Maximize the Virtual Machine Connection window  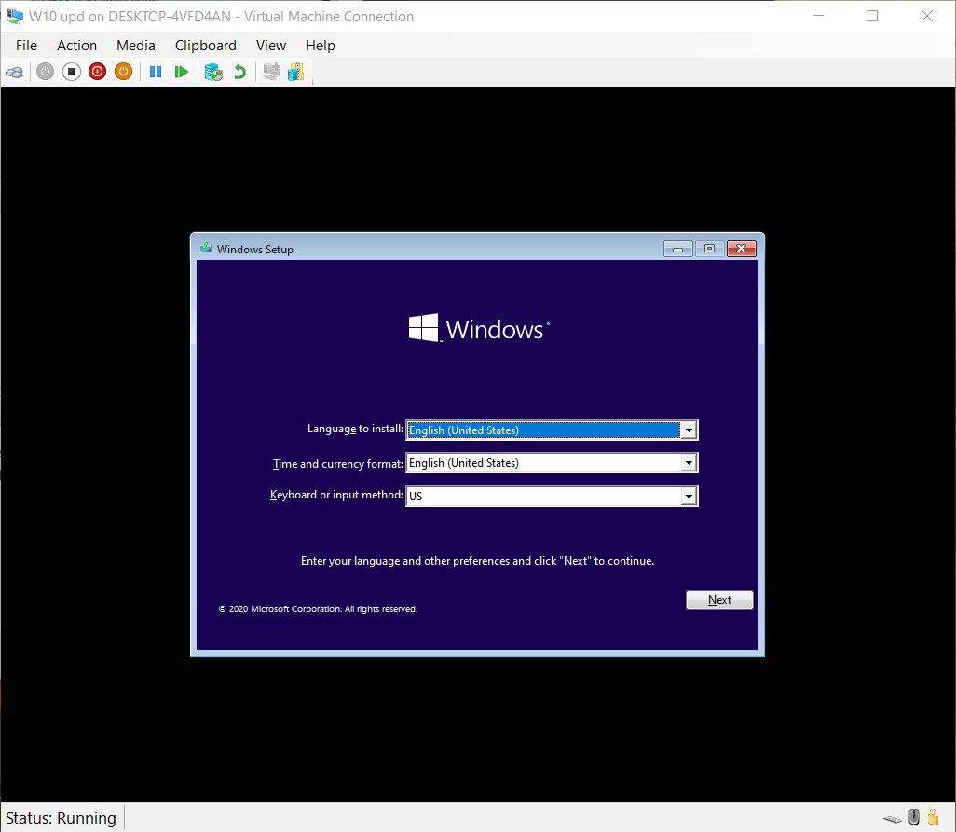872,16
